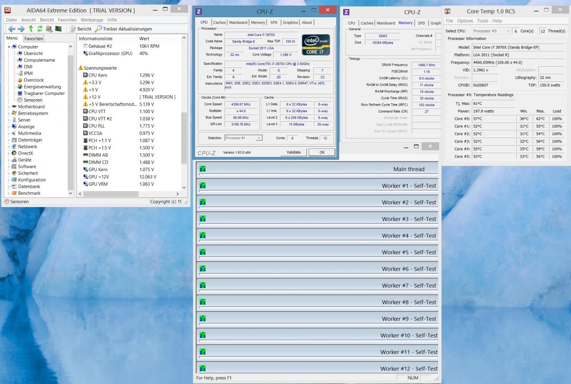
Task: Expand the Motherboard tree node
Action: (9, 107)
